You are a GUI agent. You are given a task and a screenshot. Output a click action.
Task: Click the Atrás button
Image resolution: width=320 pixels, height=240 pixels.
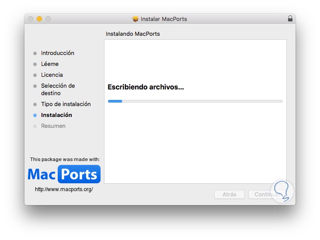230,194
